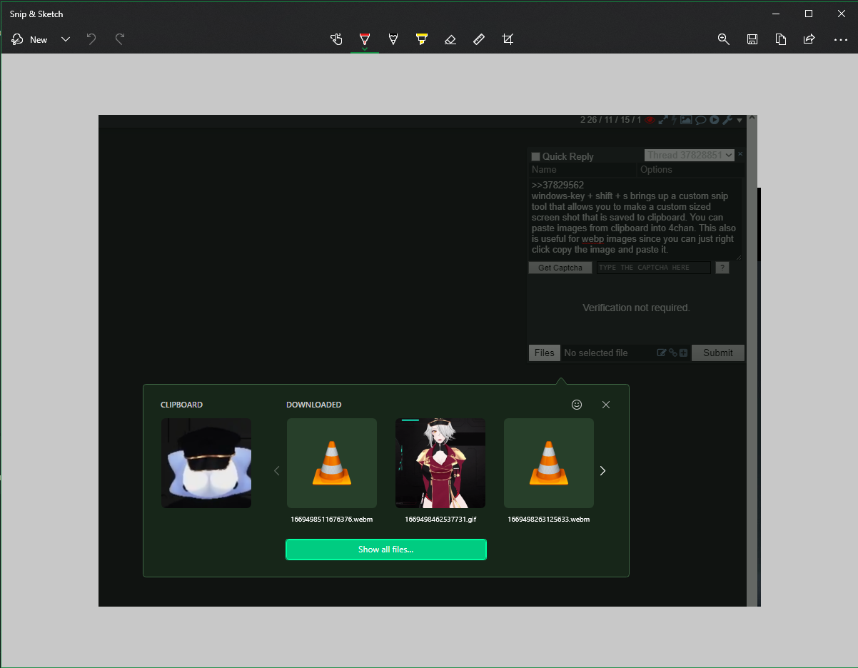The image size is (858, 668).
Task: Go to next downloaded files arrow
Action: point(602,470)
